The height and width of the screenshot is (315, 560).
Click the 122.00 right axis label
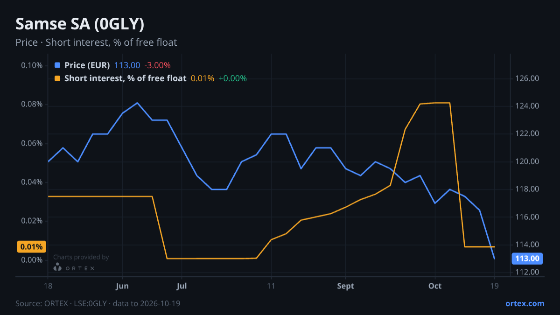click(528, 133)
